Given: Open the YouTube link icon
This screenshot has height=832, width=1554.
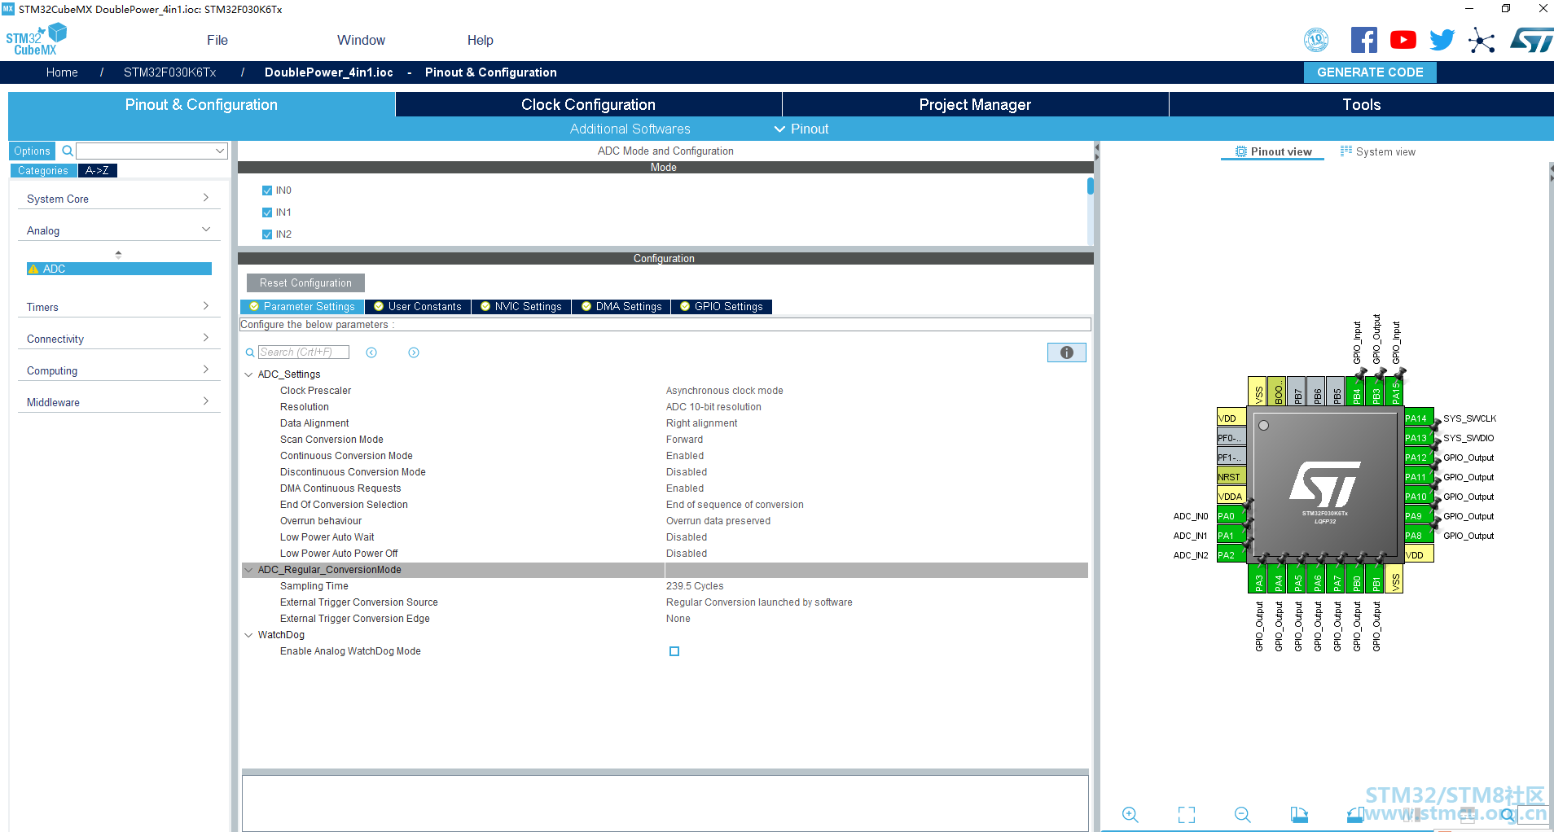Looking at the screenshot, I should (x=1403, y=40).
